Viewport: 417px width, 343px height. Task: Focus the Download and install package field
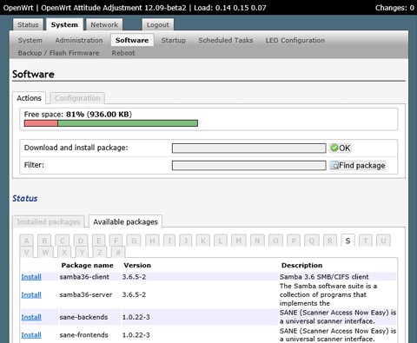pyautogui.click(x=248, y=148)
